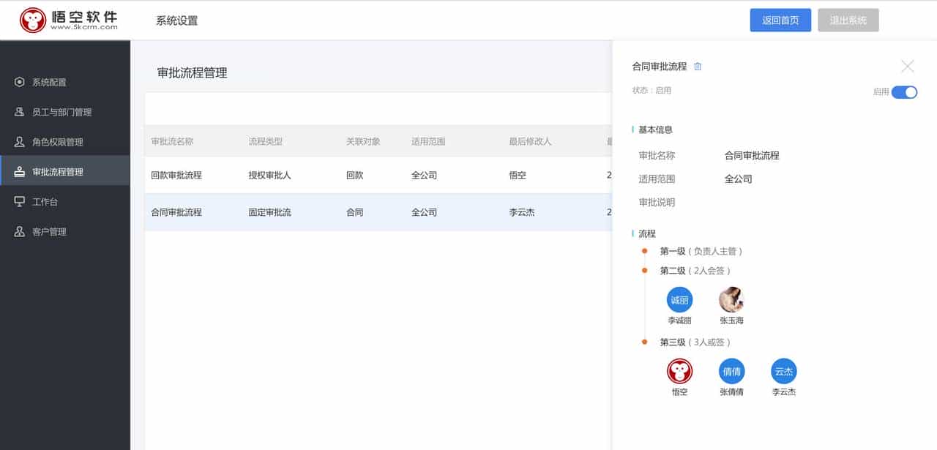This screenshot has height=450, width=937.
Task: Select the 系统配置 sidebar icon
Action: [18, 82]
